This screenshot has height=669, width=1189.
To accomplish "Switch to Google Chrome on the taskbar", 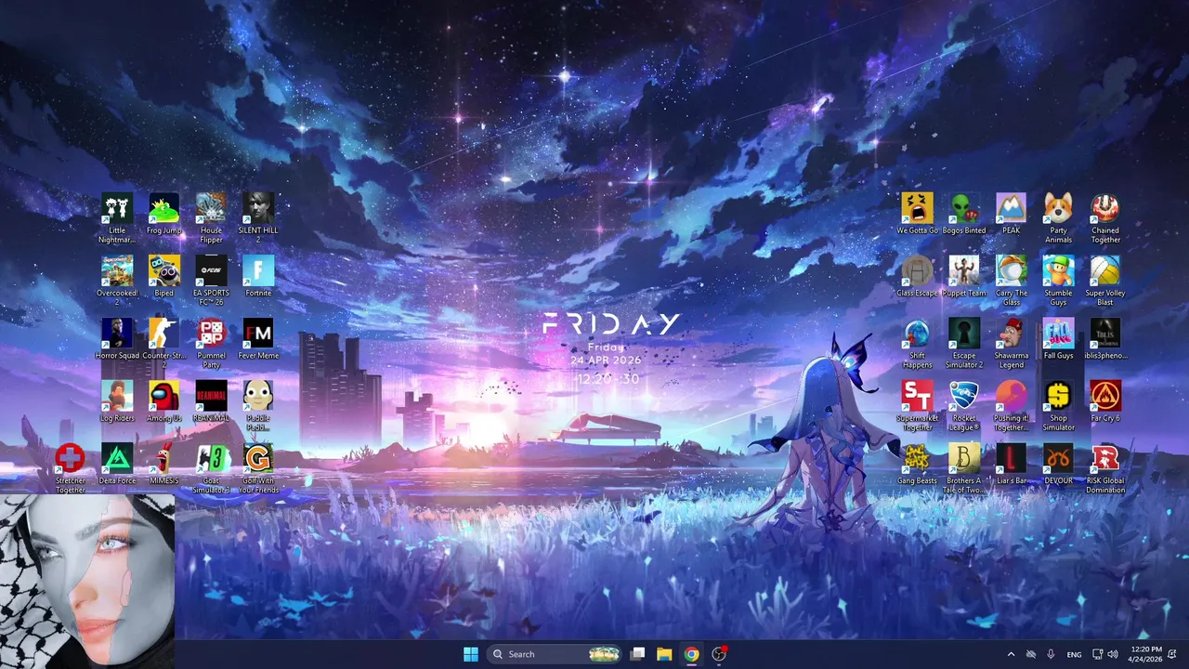I will click(x=691, y=654).
